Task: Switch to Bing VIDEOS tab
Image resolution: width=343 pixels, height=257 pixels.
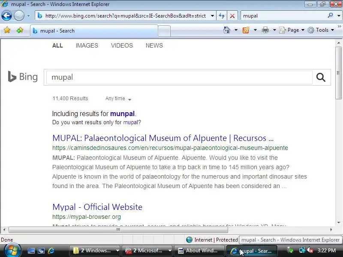Action: tap(122, 45)
